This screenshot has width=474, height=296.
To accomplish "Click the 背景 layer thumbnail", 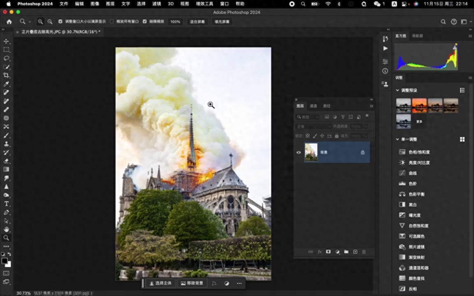I will click(311, 152).
